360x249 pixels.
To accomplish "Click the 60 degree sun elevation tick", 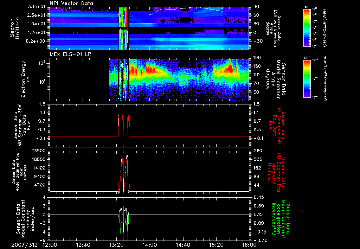I will [256, 15].
